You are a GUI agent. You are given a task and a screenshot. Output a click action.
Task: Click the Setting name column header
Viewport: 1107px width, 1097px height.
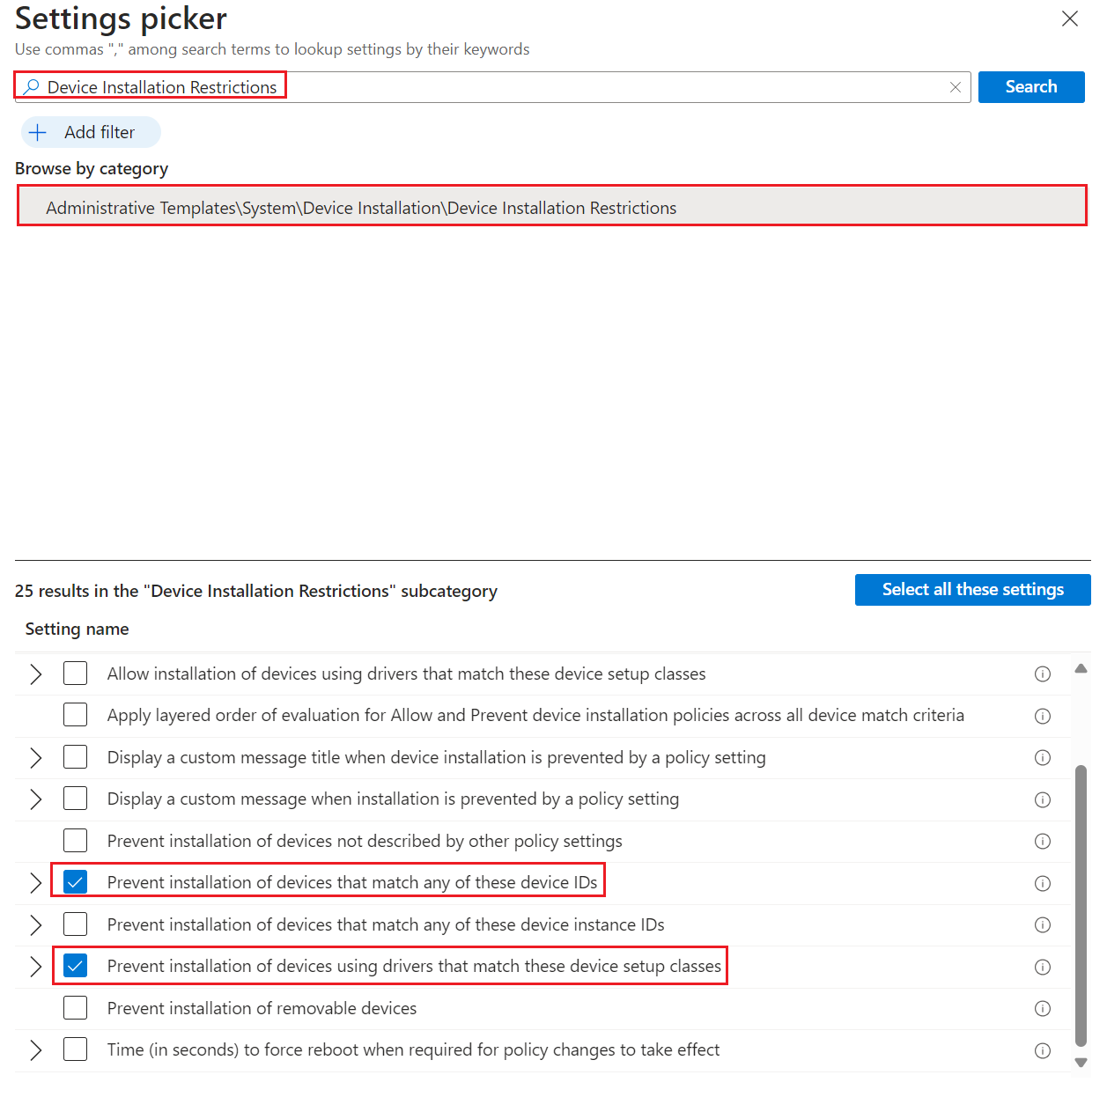click(x=77, y=629)
